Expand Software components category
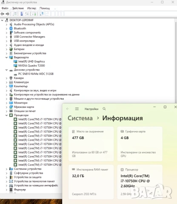Viewport: 177px width, 204px height. click(6, 33)
